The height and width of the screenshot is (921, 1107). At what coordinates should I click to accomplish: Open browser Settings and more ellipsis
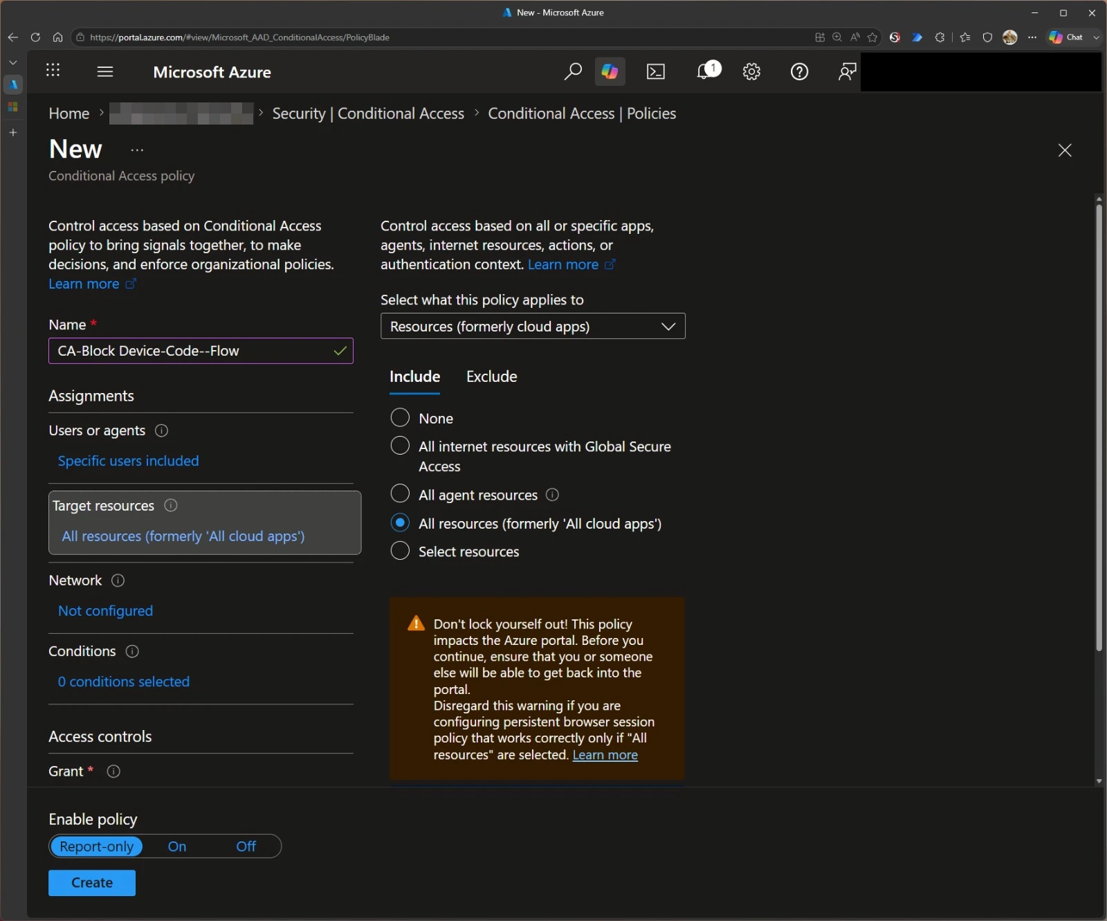tap(1032, 37)
